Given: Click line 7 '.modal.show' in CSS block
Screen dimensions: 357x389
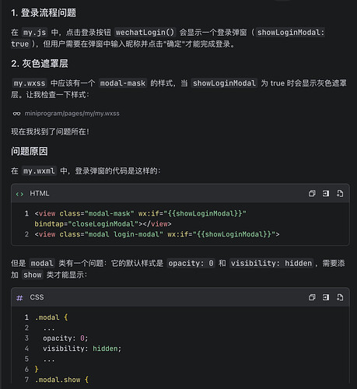Looking at the screenshot, I should click(59, 380).
